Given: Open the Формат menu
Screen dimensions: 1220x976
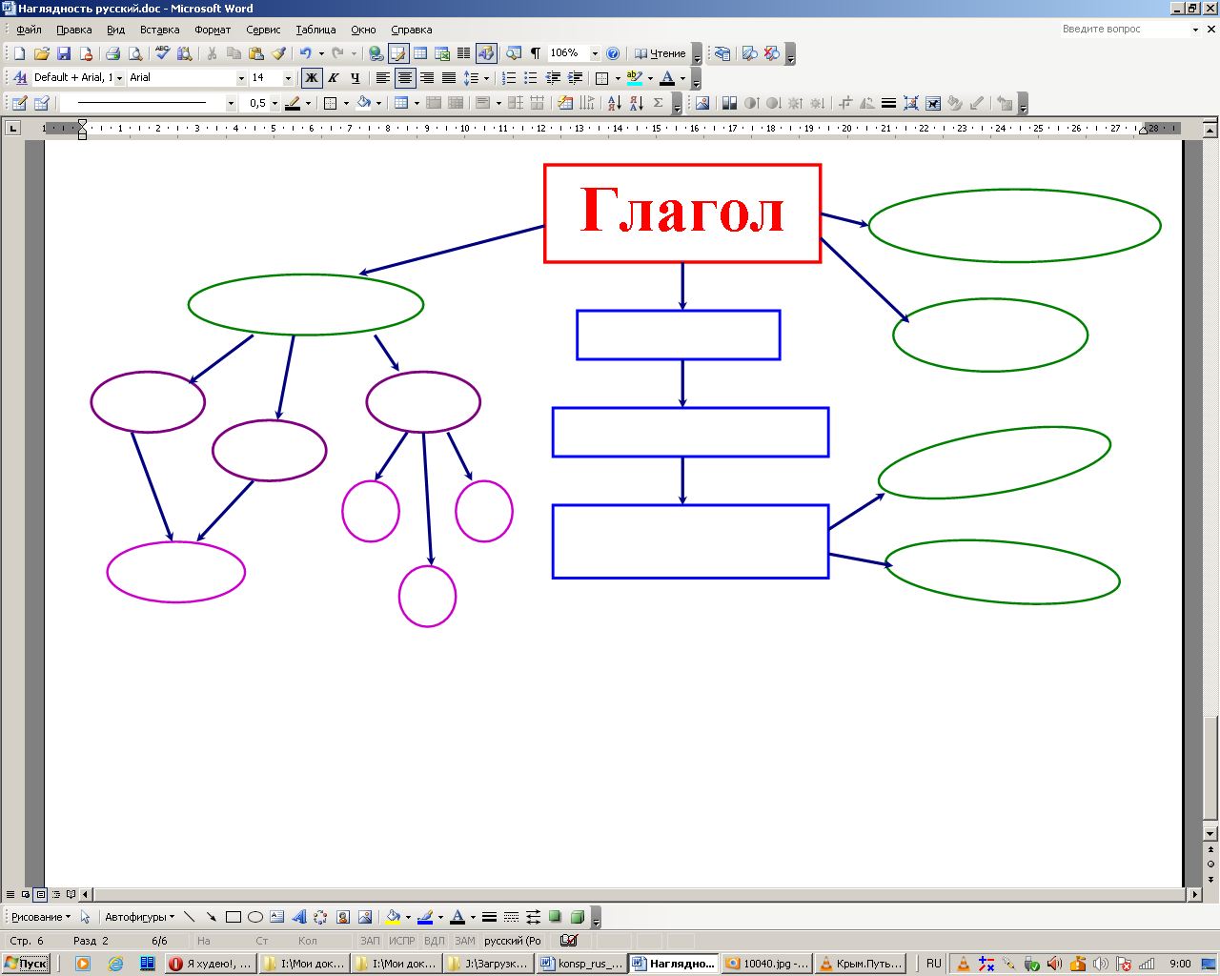Looking at the screenshot, I should pos(213,30).
